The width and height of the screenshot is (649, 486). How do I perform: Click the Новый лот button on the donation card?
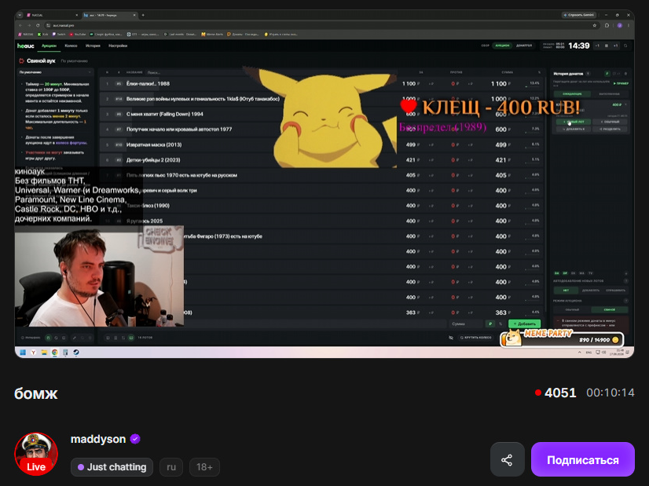(574, 122)
